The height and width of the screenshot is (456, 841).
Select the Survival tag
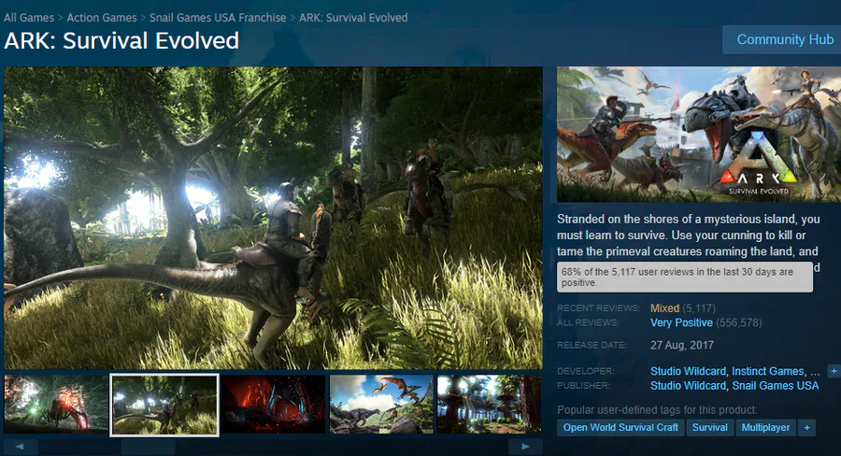pyautogui.click(x=709, y=428)
